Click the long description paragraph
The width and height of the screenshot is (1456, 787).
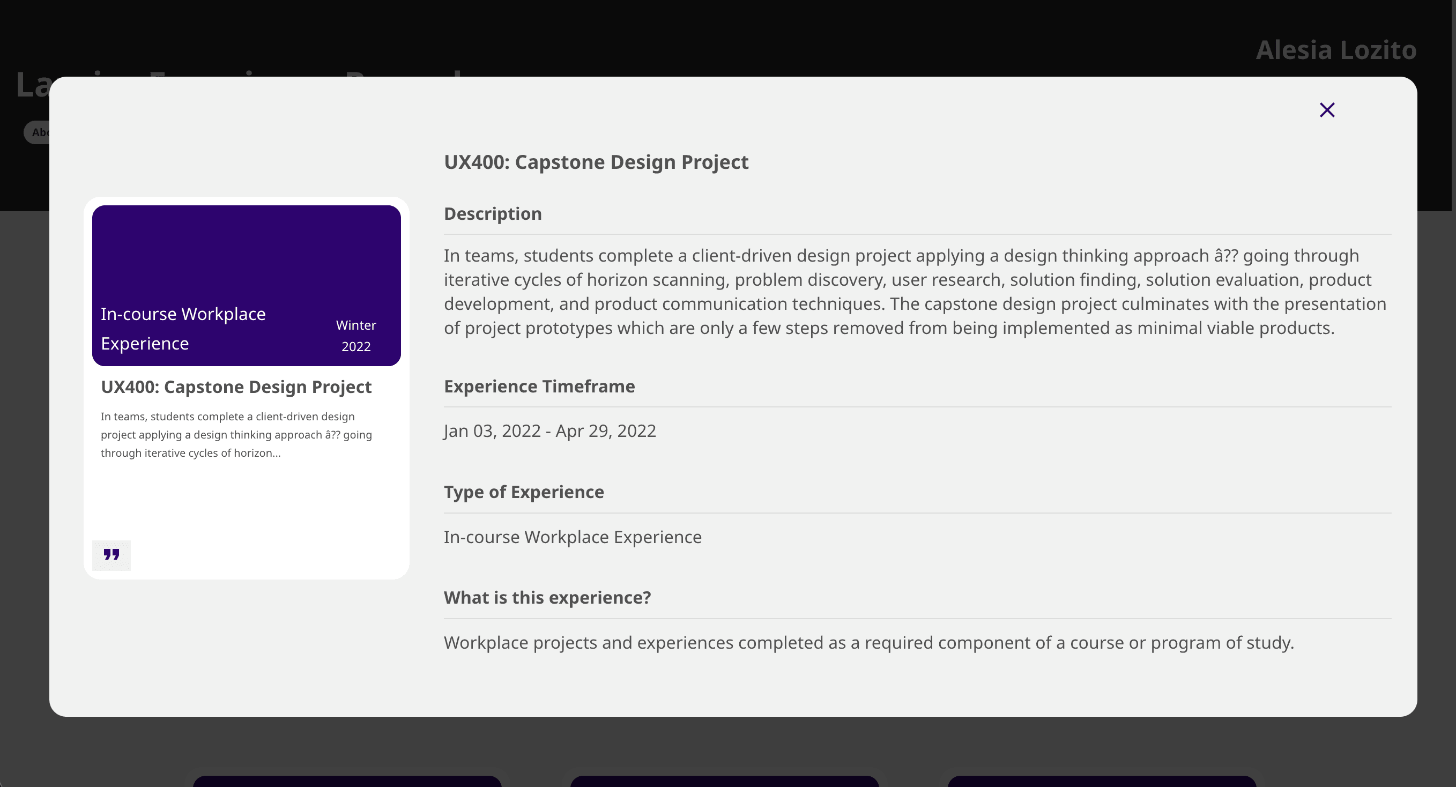pos(914,292)
